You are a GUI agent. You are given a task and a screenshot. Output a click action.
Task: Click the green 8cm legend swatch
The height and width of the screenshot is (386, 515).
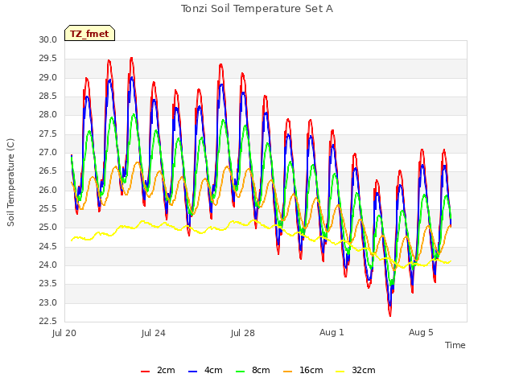click(x=241, y=372)
